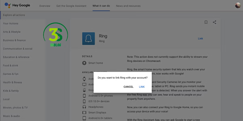Screen dimensions: 243x121
Task: Click the share icon above Ring
Action: [x=214, y=22]
